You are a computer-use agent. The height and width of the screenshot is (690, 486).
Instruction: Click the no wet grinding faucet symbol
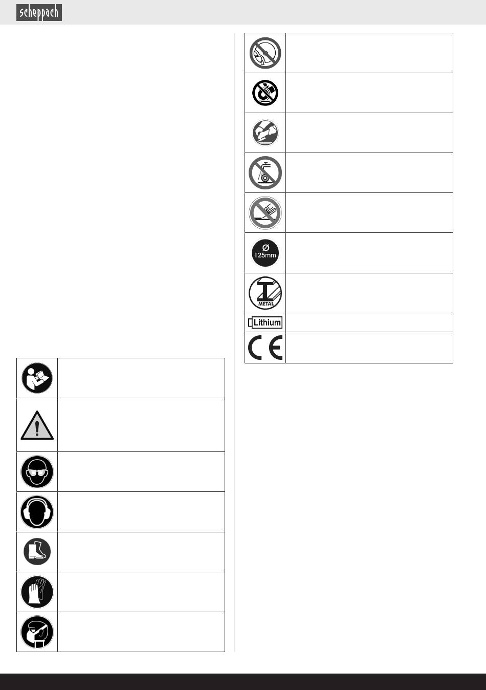(x=265, y=173)
